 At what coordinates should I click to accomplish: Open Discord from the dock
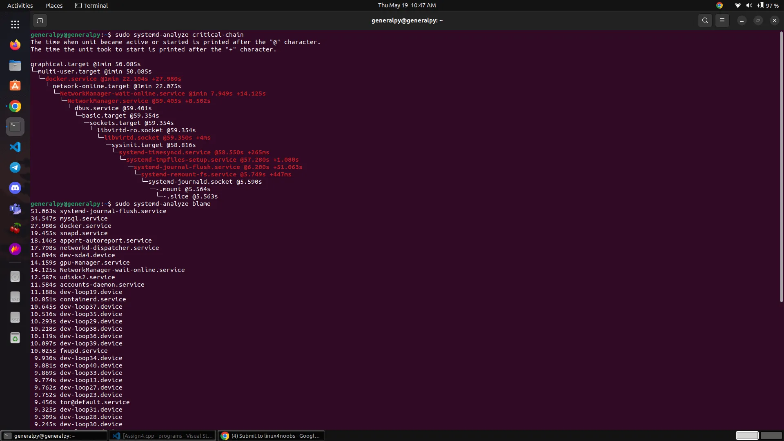point(15,188)
